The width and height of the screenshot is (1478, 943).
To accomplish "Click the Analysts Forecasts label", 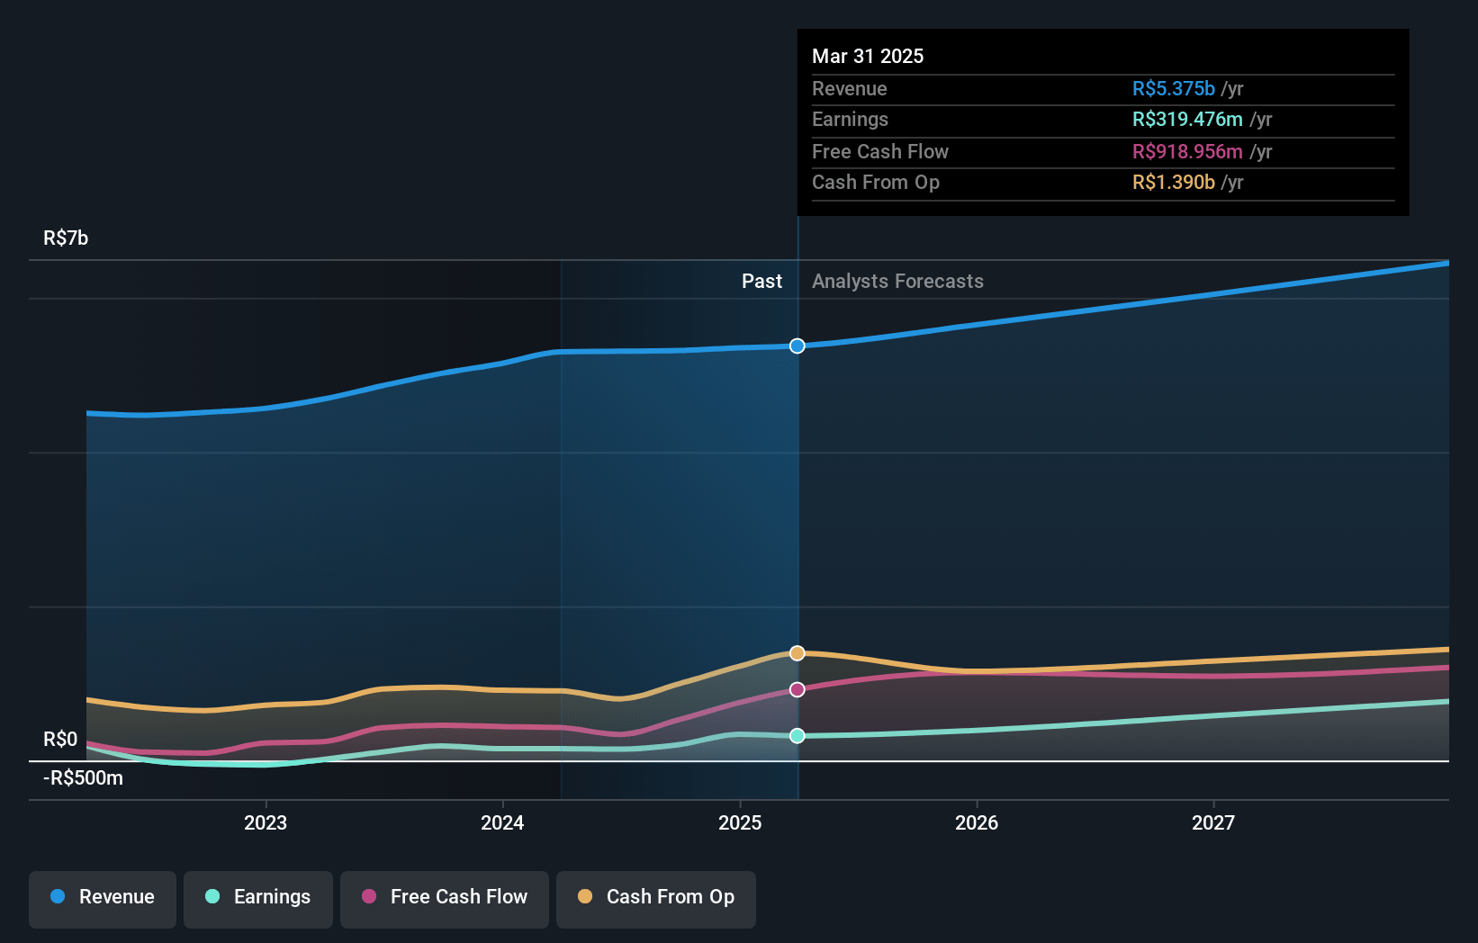I will 897,281.
